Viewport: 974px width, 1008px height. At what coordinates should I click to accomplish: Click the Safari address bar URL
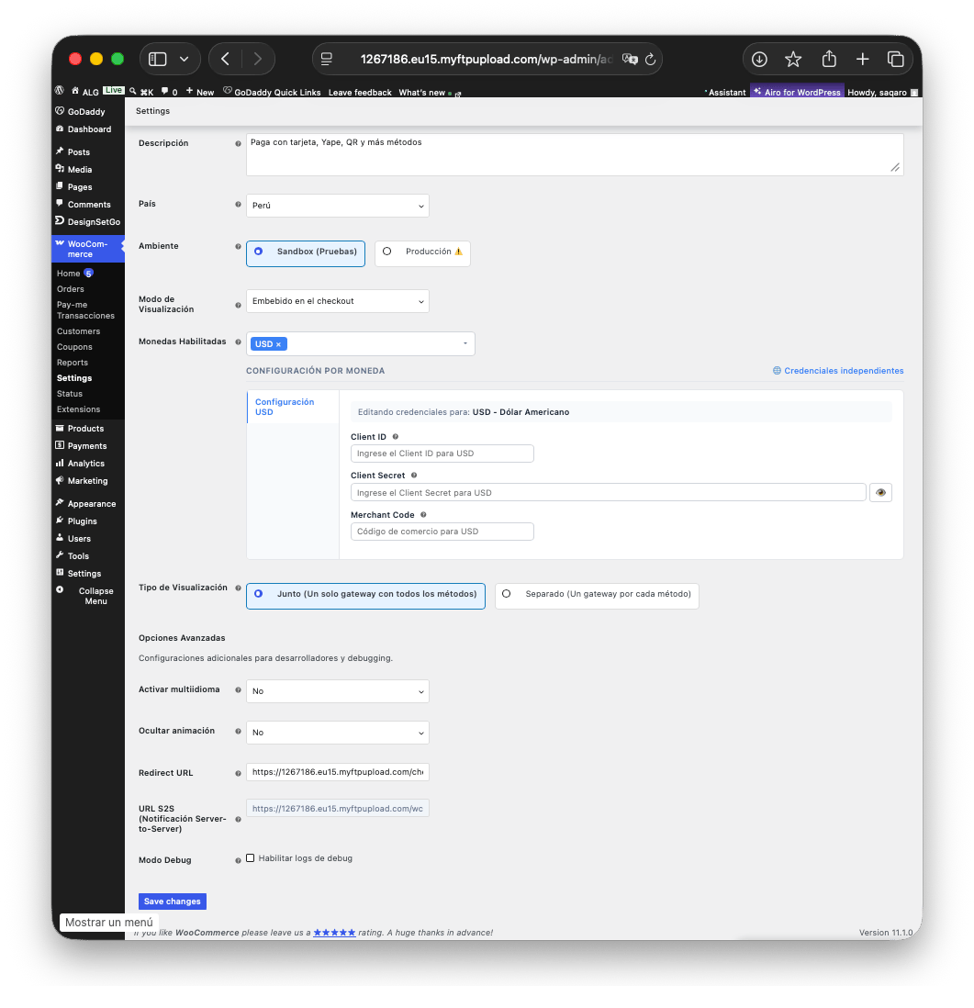point(486,59)
